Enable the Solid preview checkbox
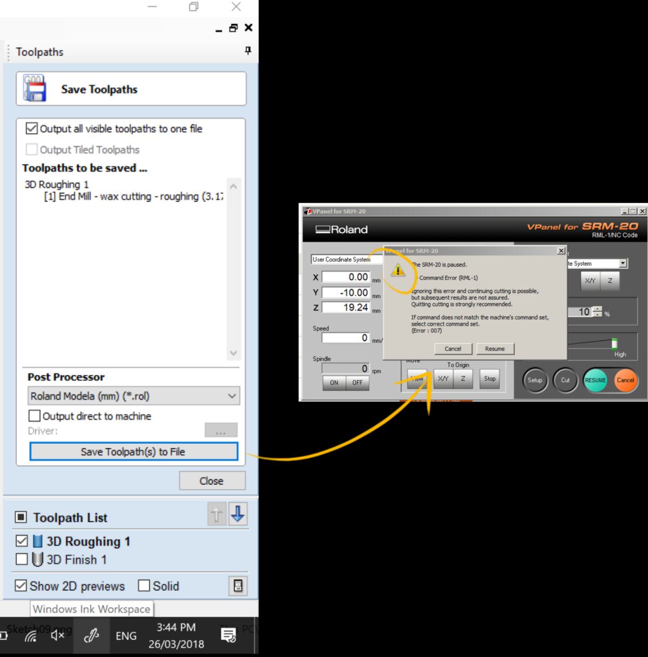This screenshot has width=648, height=657. point(144,585)
